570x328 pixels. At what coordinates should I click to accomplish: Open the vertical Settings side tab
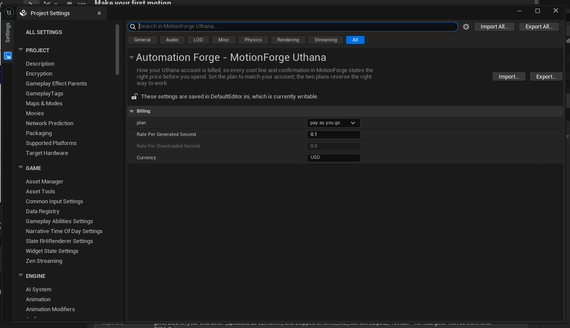tap(8, 33)
